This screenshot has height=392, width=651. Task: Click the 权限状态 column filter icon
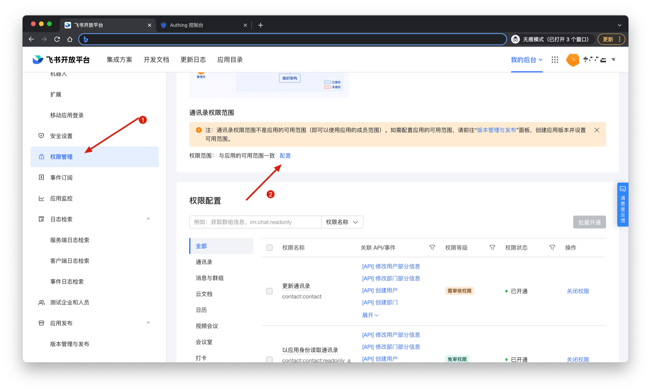[552, 248]
